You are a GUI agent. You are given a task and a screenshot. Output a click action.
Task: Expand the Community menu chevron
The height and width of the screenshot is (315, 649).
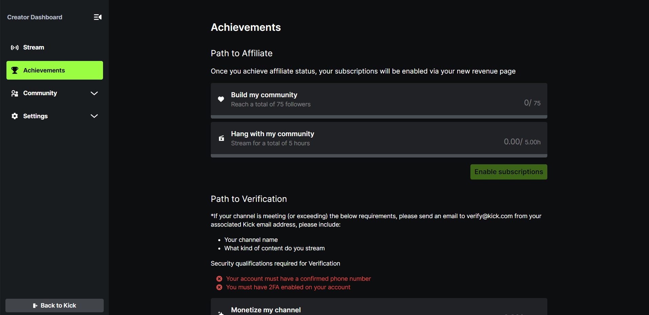94,93
